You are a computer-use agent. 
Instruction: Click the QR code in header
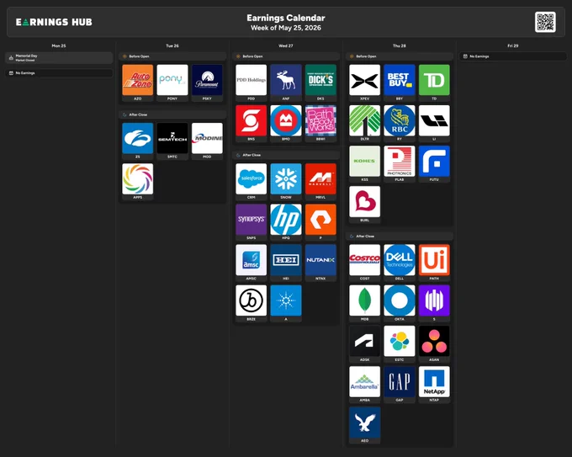(x=545, y=22)
